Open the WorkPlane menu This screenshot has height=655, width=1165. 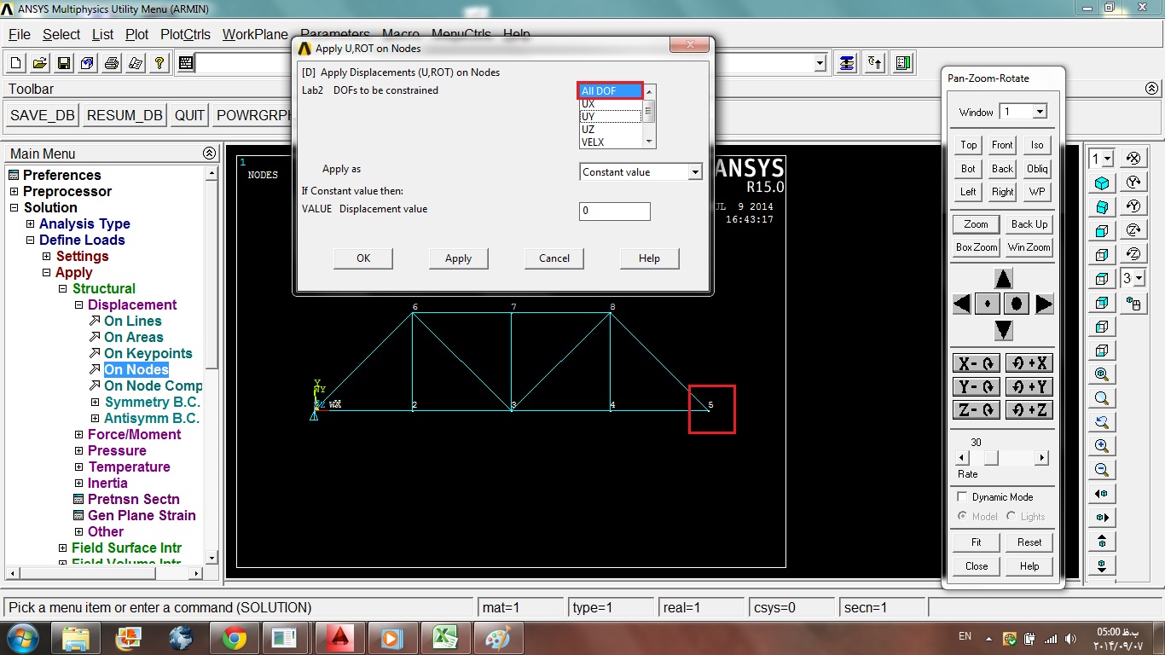click(255, 34)
